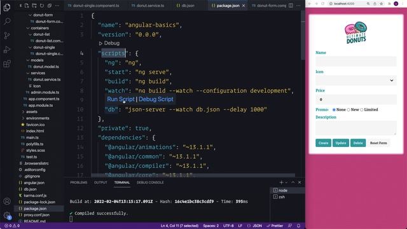Open editor more actions ellipsis
This screenshot has width=407, height=229.
tap(298, 6)
